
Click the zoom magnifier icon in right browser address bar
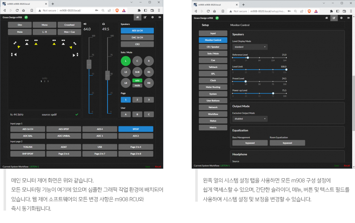click(295, 11)
